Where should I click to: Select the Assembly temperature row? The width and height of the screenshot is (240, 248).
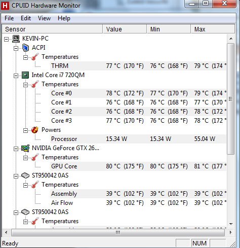(138, 194)
